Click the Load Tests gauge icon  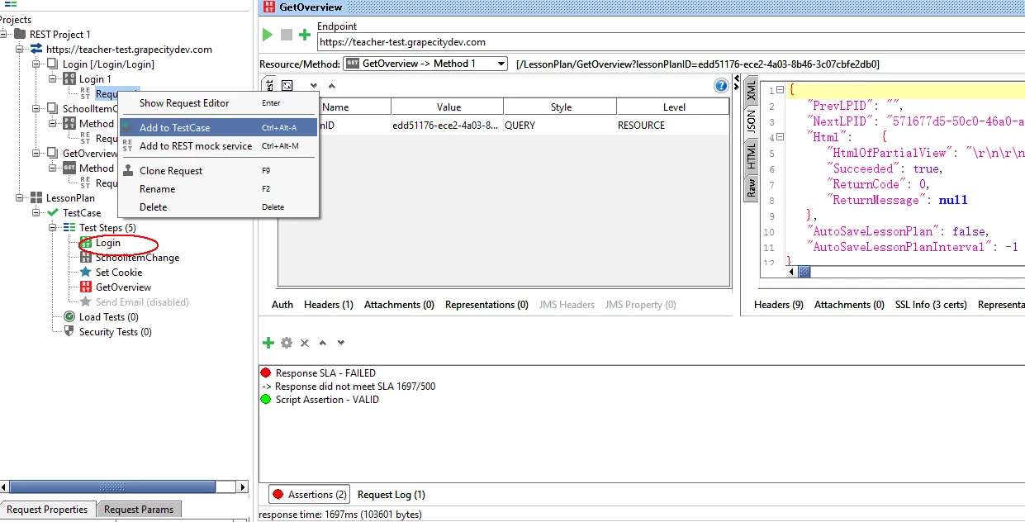70,317
